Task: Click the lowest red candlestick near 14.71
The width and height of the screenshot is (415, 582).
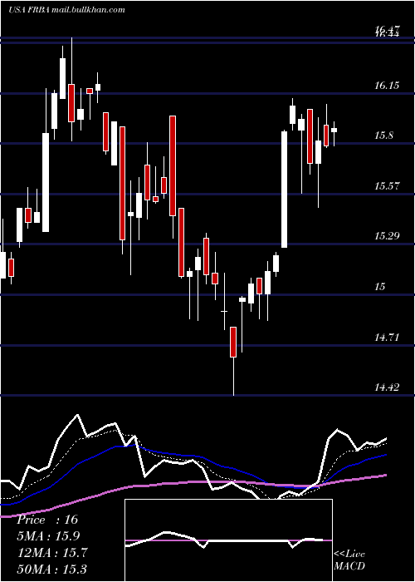Action: pyautogui.click(x=233, y=342)
